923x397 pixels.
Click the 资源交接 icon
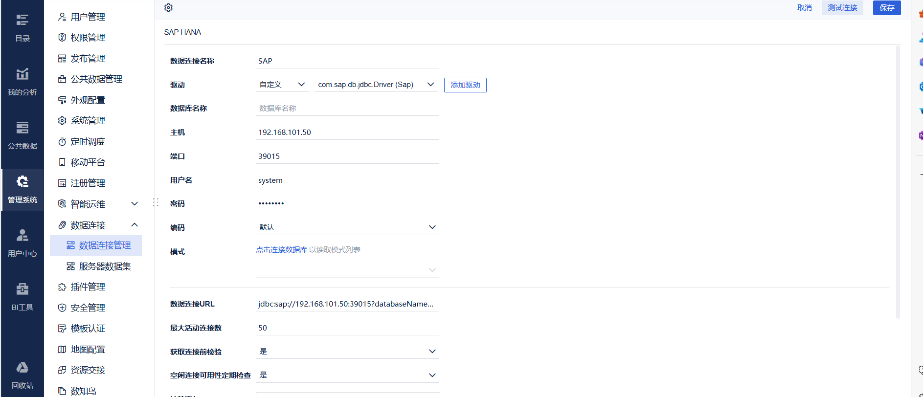(x=62, y=370)
